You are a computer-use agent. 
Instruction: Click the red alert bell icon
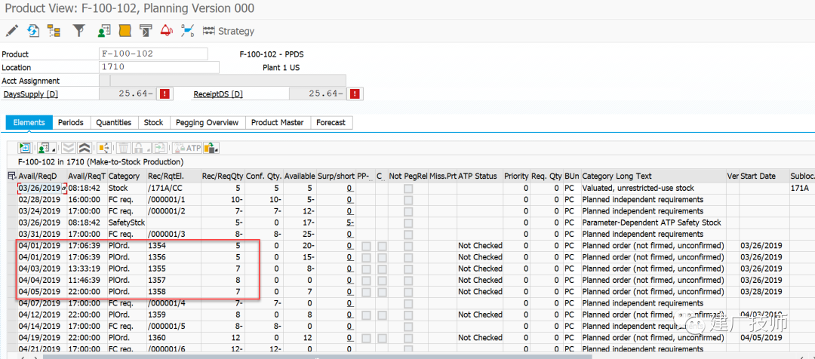pos(166,31)
